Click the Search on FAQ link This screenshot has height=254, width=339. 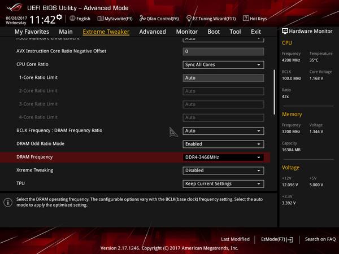pos(320,239)
